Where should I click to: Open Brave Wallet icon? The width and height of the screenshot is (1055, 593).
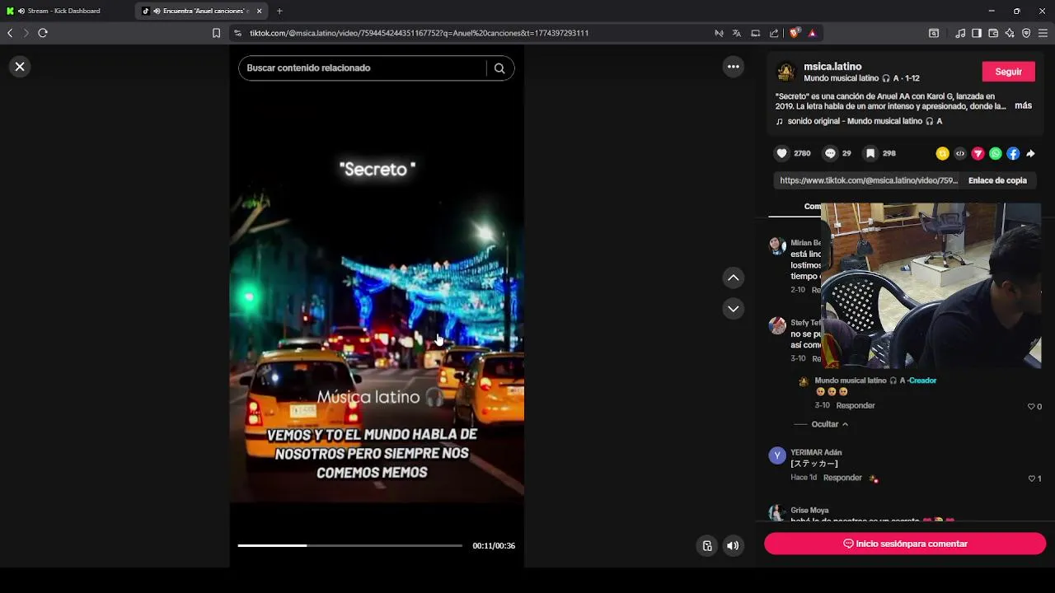993,33
